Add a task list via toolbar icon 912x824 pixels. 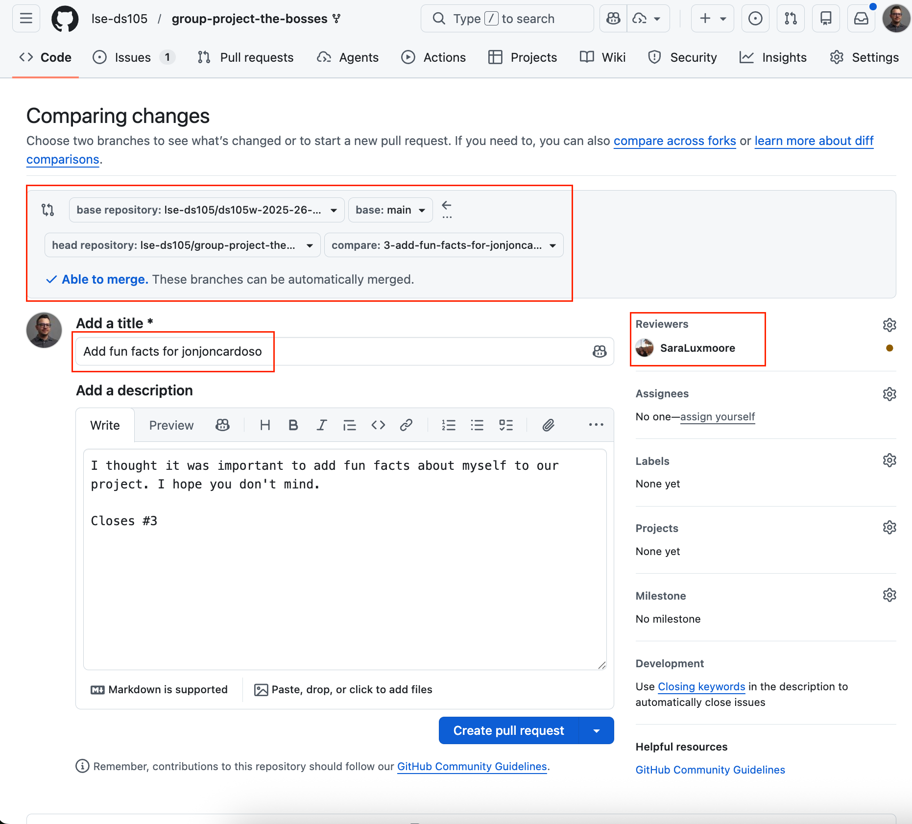[505, 425]
